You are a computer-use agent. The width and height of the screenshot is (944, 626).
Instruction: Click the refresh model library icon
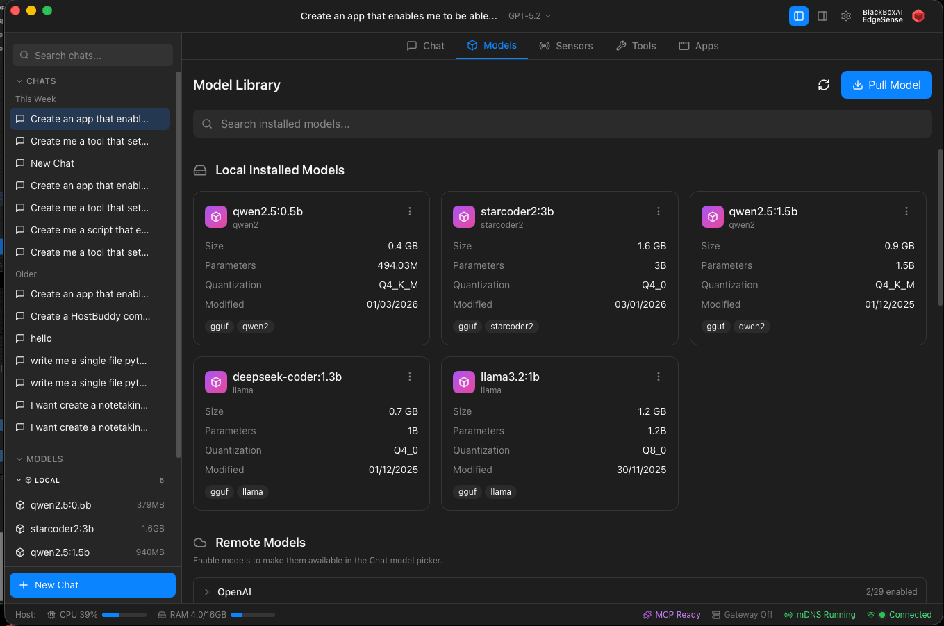pos(824,85)
